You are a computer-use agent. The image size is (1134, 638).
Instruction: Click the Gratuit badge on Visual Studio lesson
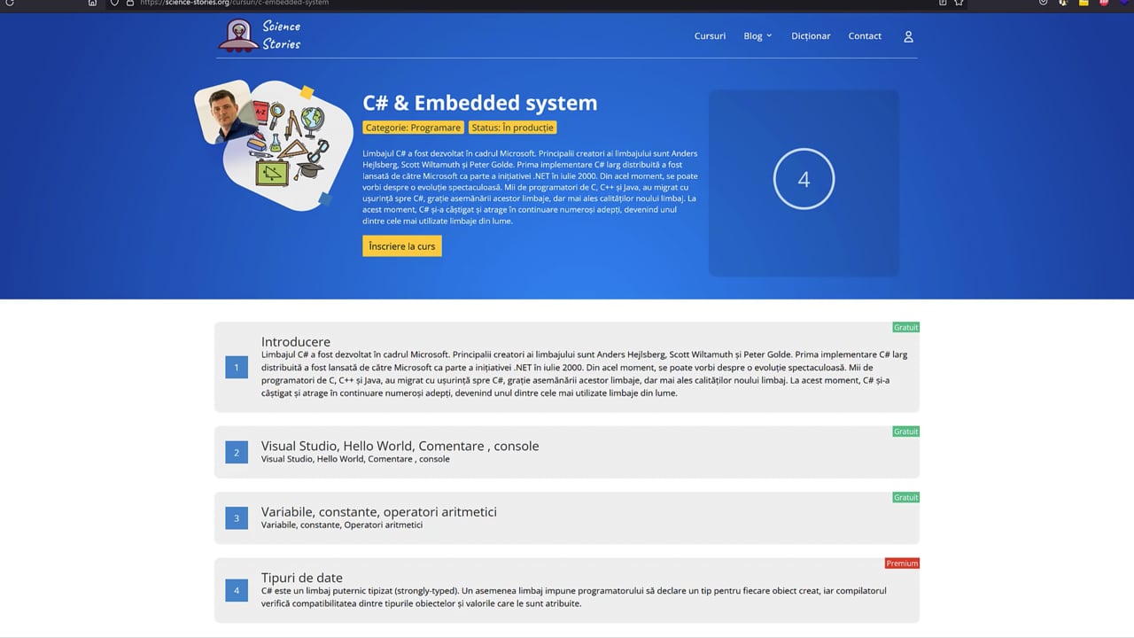(x=905, y=432)
